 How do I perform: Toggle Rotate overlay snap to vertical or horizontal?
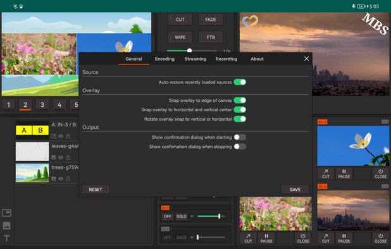(240, 119)
